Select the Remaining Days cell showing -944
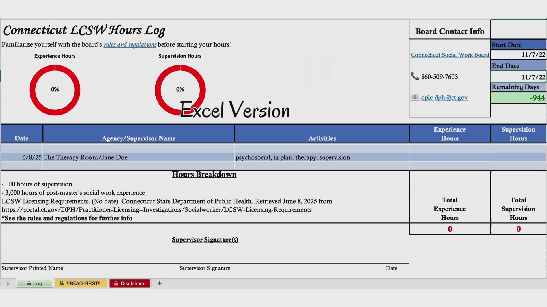The image size is (547, 307). click(x=519, y=98)
